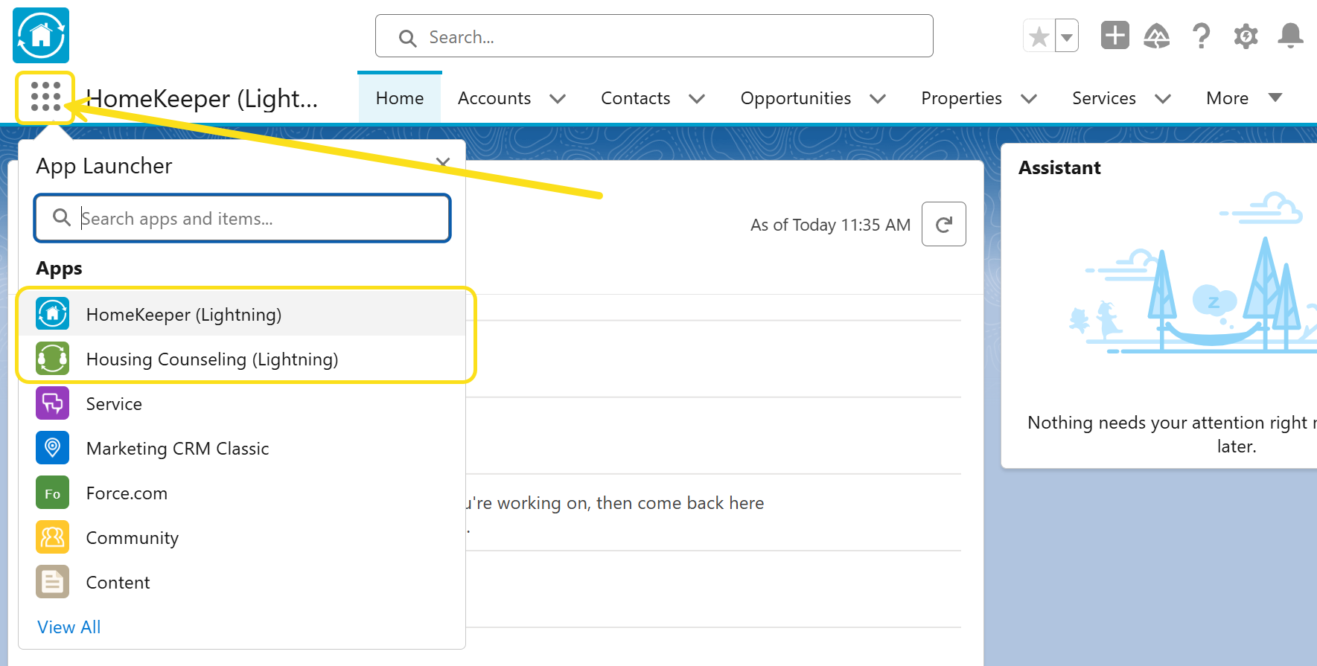Expand the Opportunities tab chevron
This screenshot has height=666, width=1317.
tap(878, 99)
